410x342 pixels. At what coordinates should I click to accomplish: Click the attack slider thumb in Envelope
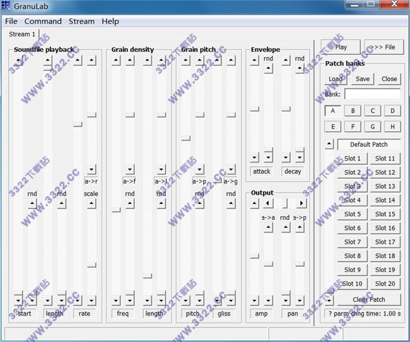pyautogui.click(x=254, y=109)
